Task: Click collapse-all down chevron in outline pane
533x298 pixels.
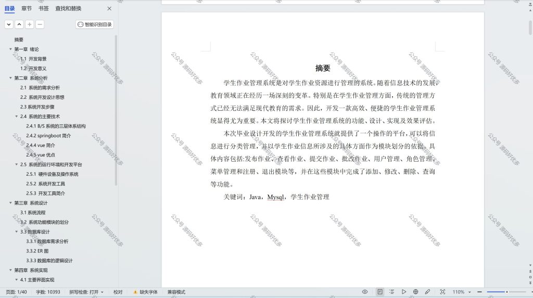Action: pos(9,24)
